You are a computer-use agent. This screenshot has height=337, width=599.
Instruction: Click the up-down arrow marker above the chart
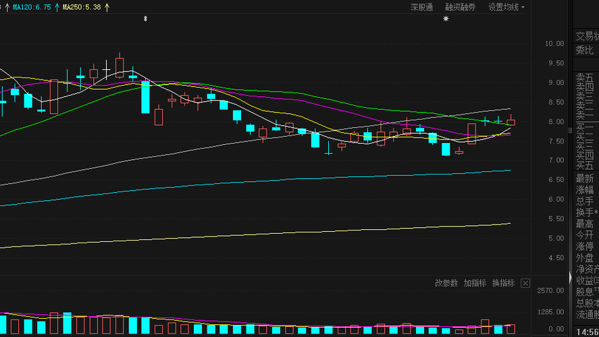(145, 19)
